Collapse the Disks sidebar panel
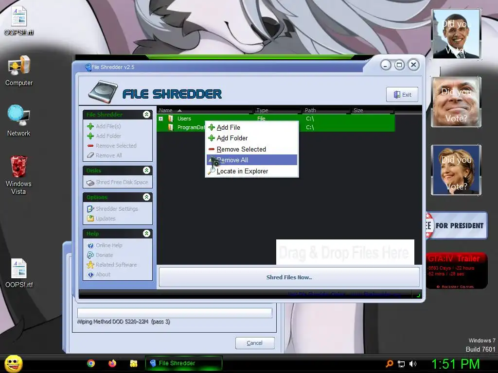Viewport: 498px width, 373px height. (146, 170)
